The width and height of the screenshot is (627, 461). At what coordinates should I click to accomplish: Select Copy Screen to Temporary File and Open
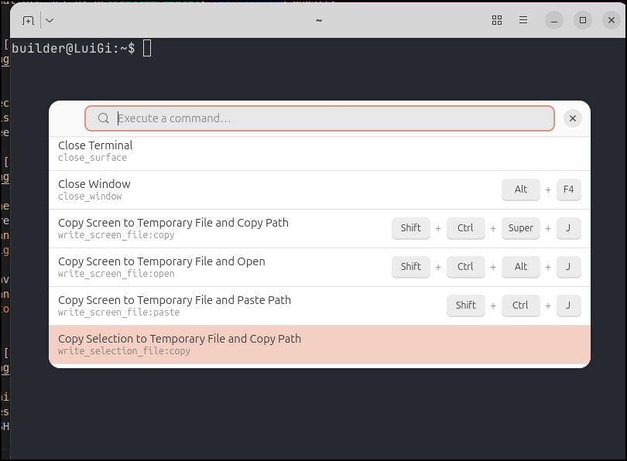pos(217,267)
